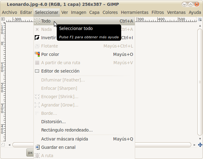Click the A partir de una ruta icon
203x159 pixels.
coord(37,63)
